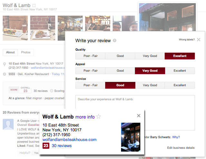206x159 pixels.
Task: Click the help question mark beside Write your review
Action: tap(115, 40)
